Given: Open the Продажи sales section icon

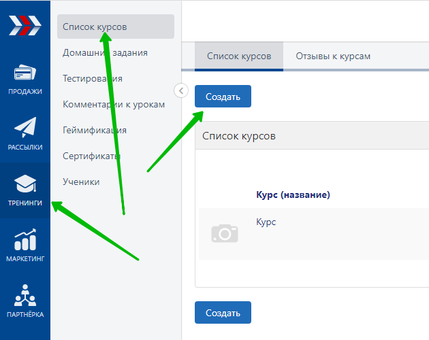Looking at the screenshot, I should tap(25, 73).
